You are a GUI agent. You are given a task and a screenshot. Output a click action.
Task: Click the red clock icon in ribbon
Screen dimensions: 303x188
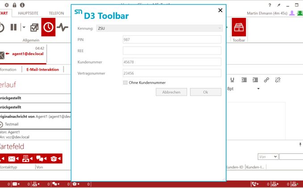(48, 27)
